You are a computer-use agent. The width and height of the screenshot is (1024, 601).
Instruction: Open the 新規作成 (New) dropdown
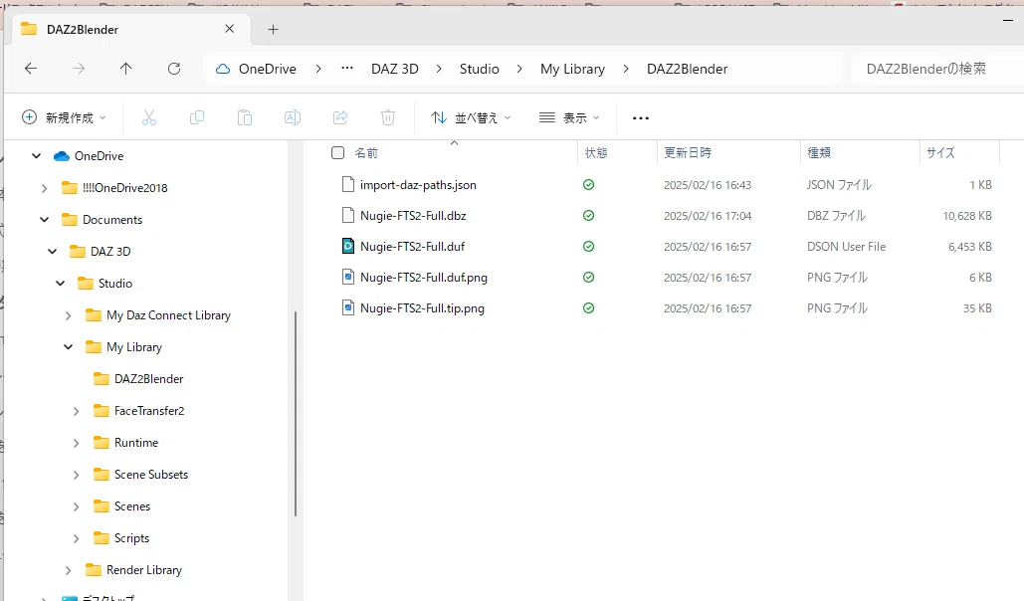pyautogui.click(x=64, y=117)
